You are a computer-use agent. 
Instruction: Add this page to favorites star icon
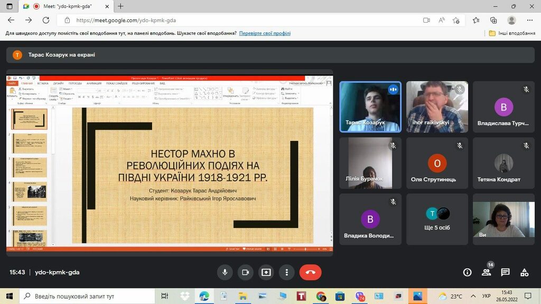click(x=456, y=20)
